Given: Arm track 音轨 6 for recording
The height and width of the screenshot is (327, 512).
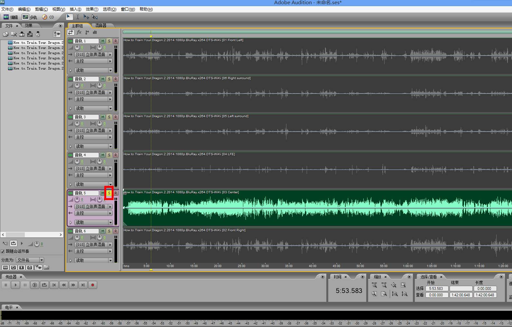Looking at the screenshot, I should [x=116, y=231].
